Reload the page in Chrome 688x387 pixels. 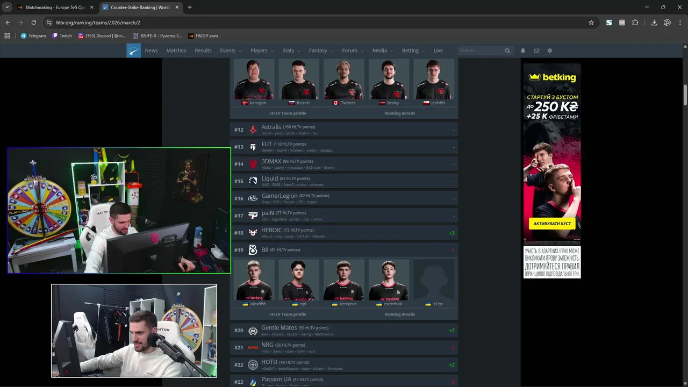pos(33,23)
